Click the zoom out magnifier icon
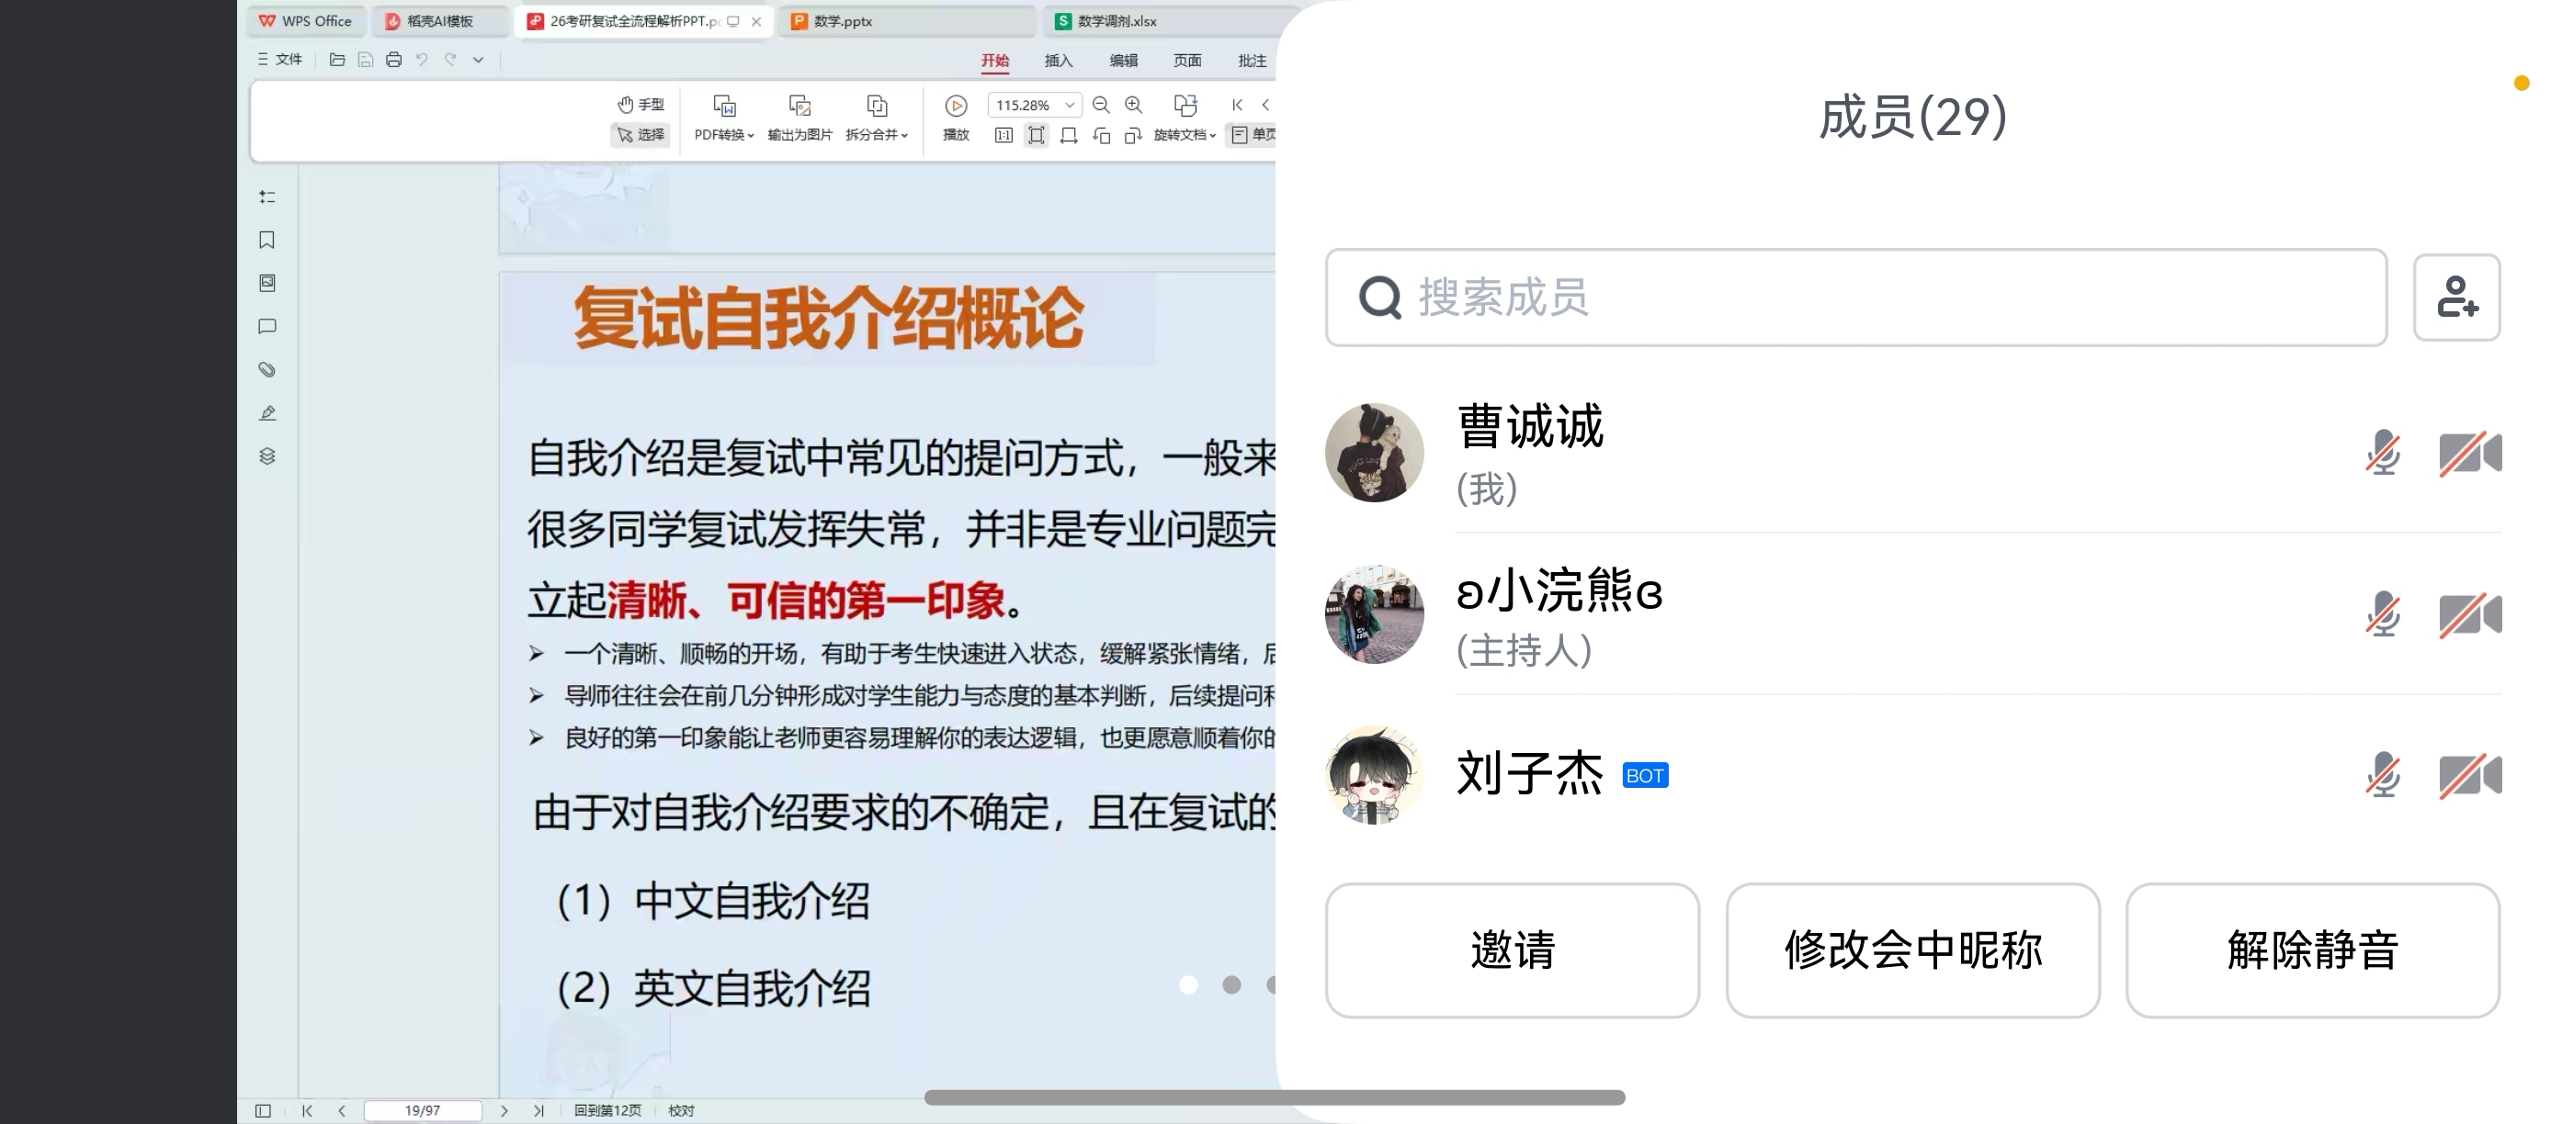The width and height of the screenshot is (2551, 1124). point(1100,105)
